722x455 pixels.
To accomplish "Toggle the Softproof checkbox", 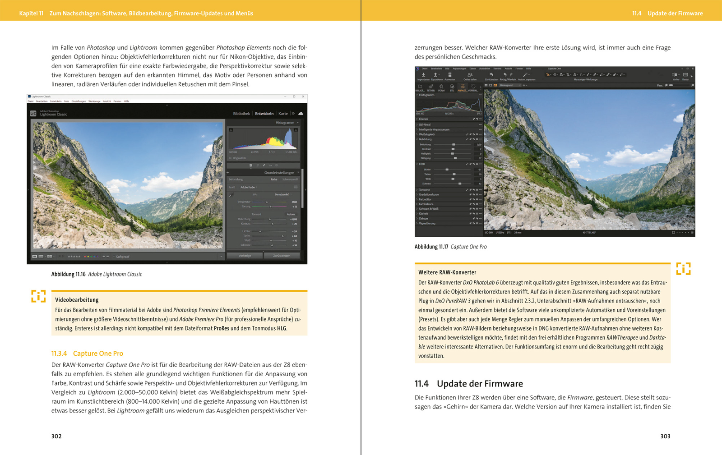I will 114,257.
